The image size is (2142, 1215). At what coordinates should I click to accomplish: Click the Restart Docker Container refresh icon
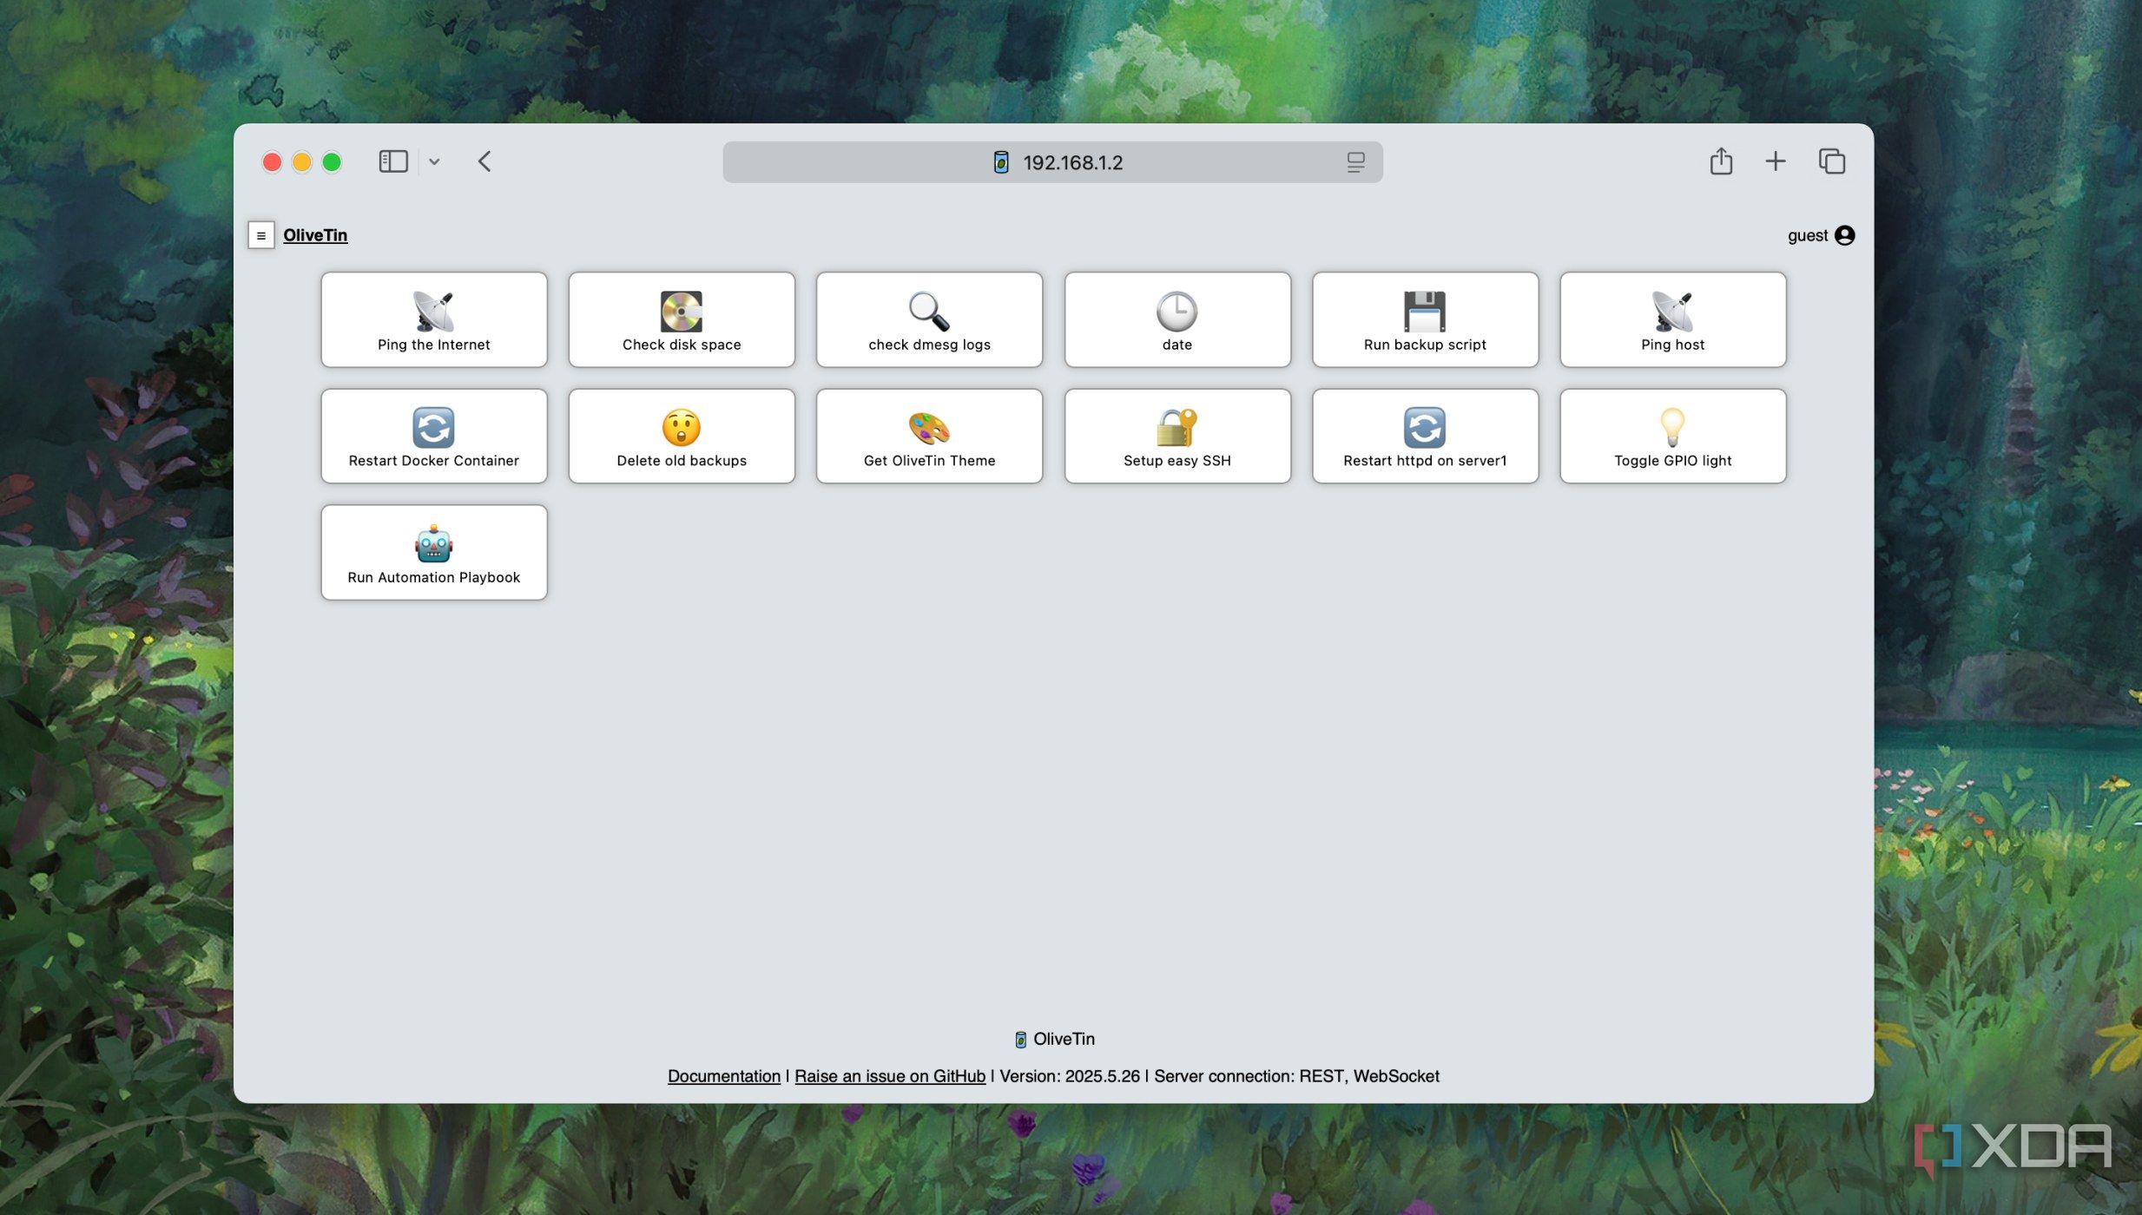[x=433, y=427]
